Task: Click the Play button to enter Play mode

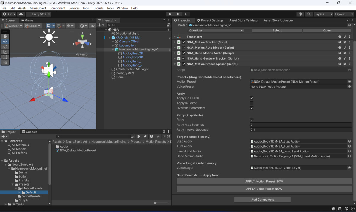Action: click(x=170, y=14)
